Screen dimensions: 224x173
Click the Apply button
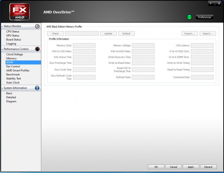pyautogui.click(x=191, y=167)
